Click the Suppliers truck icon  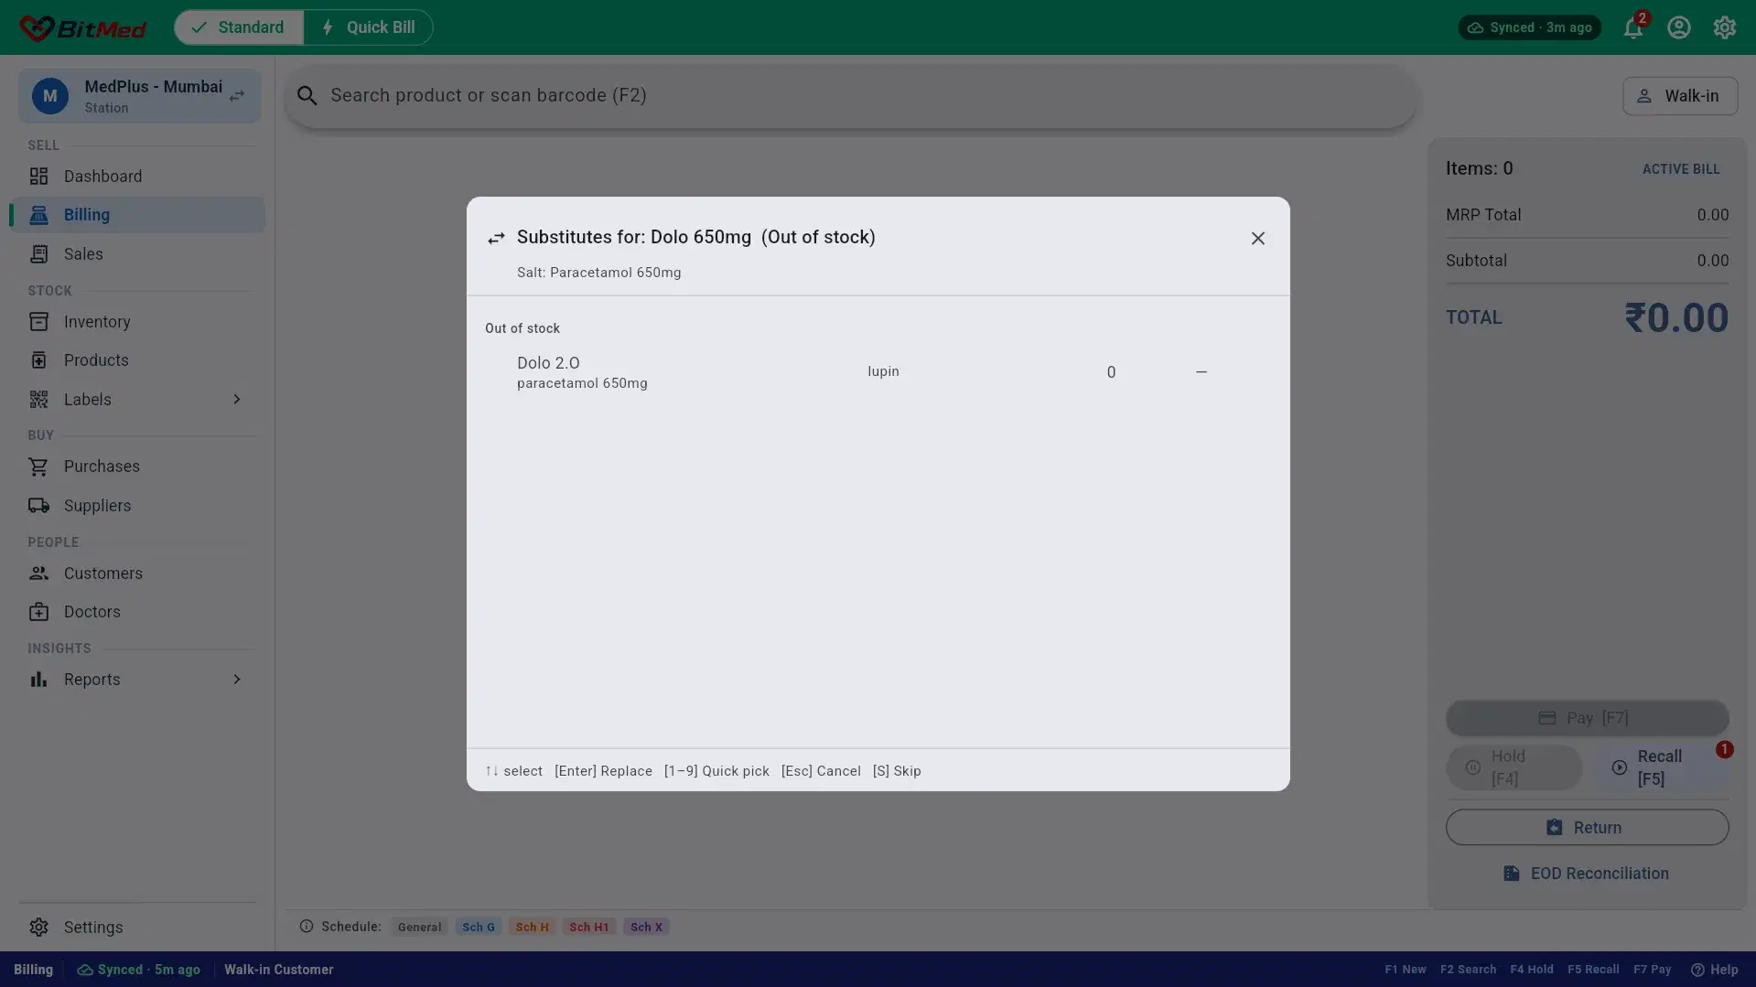[x=38, y=506]
